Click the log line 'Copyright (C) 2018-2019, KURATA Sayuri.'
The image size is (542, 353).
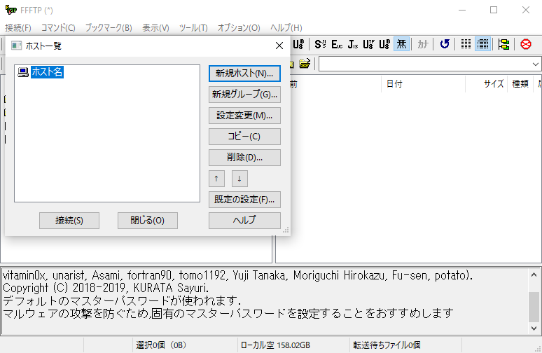[x=106, y=288]
